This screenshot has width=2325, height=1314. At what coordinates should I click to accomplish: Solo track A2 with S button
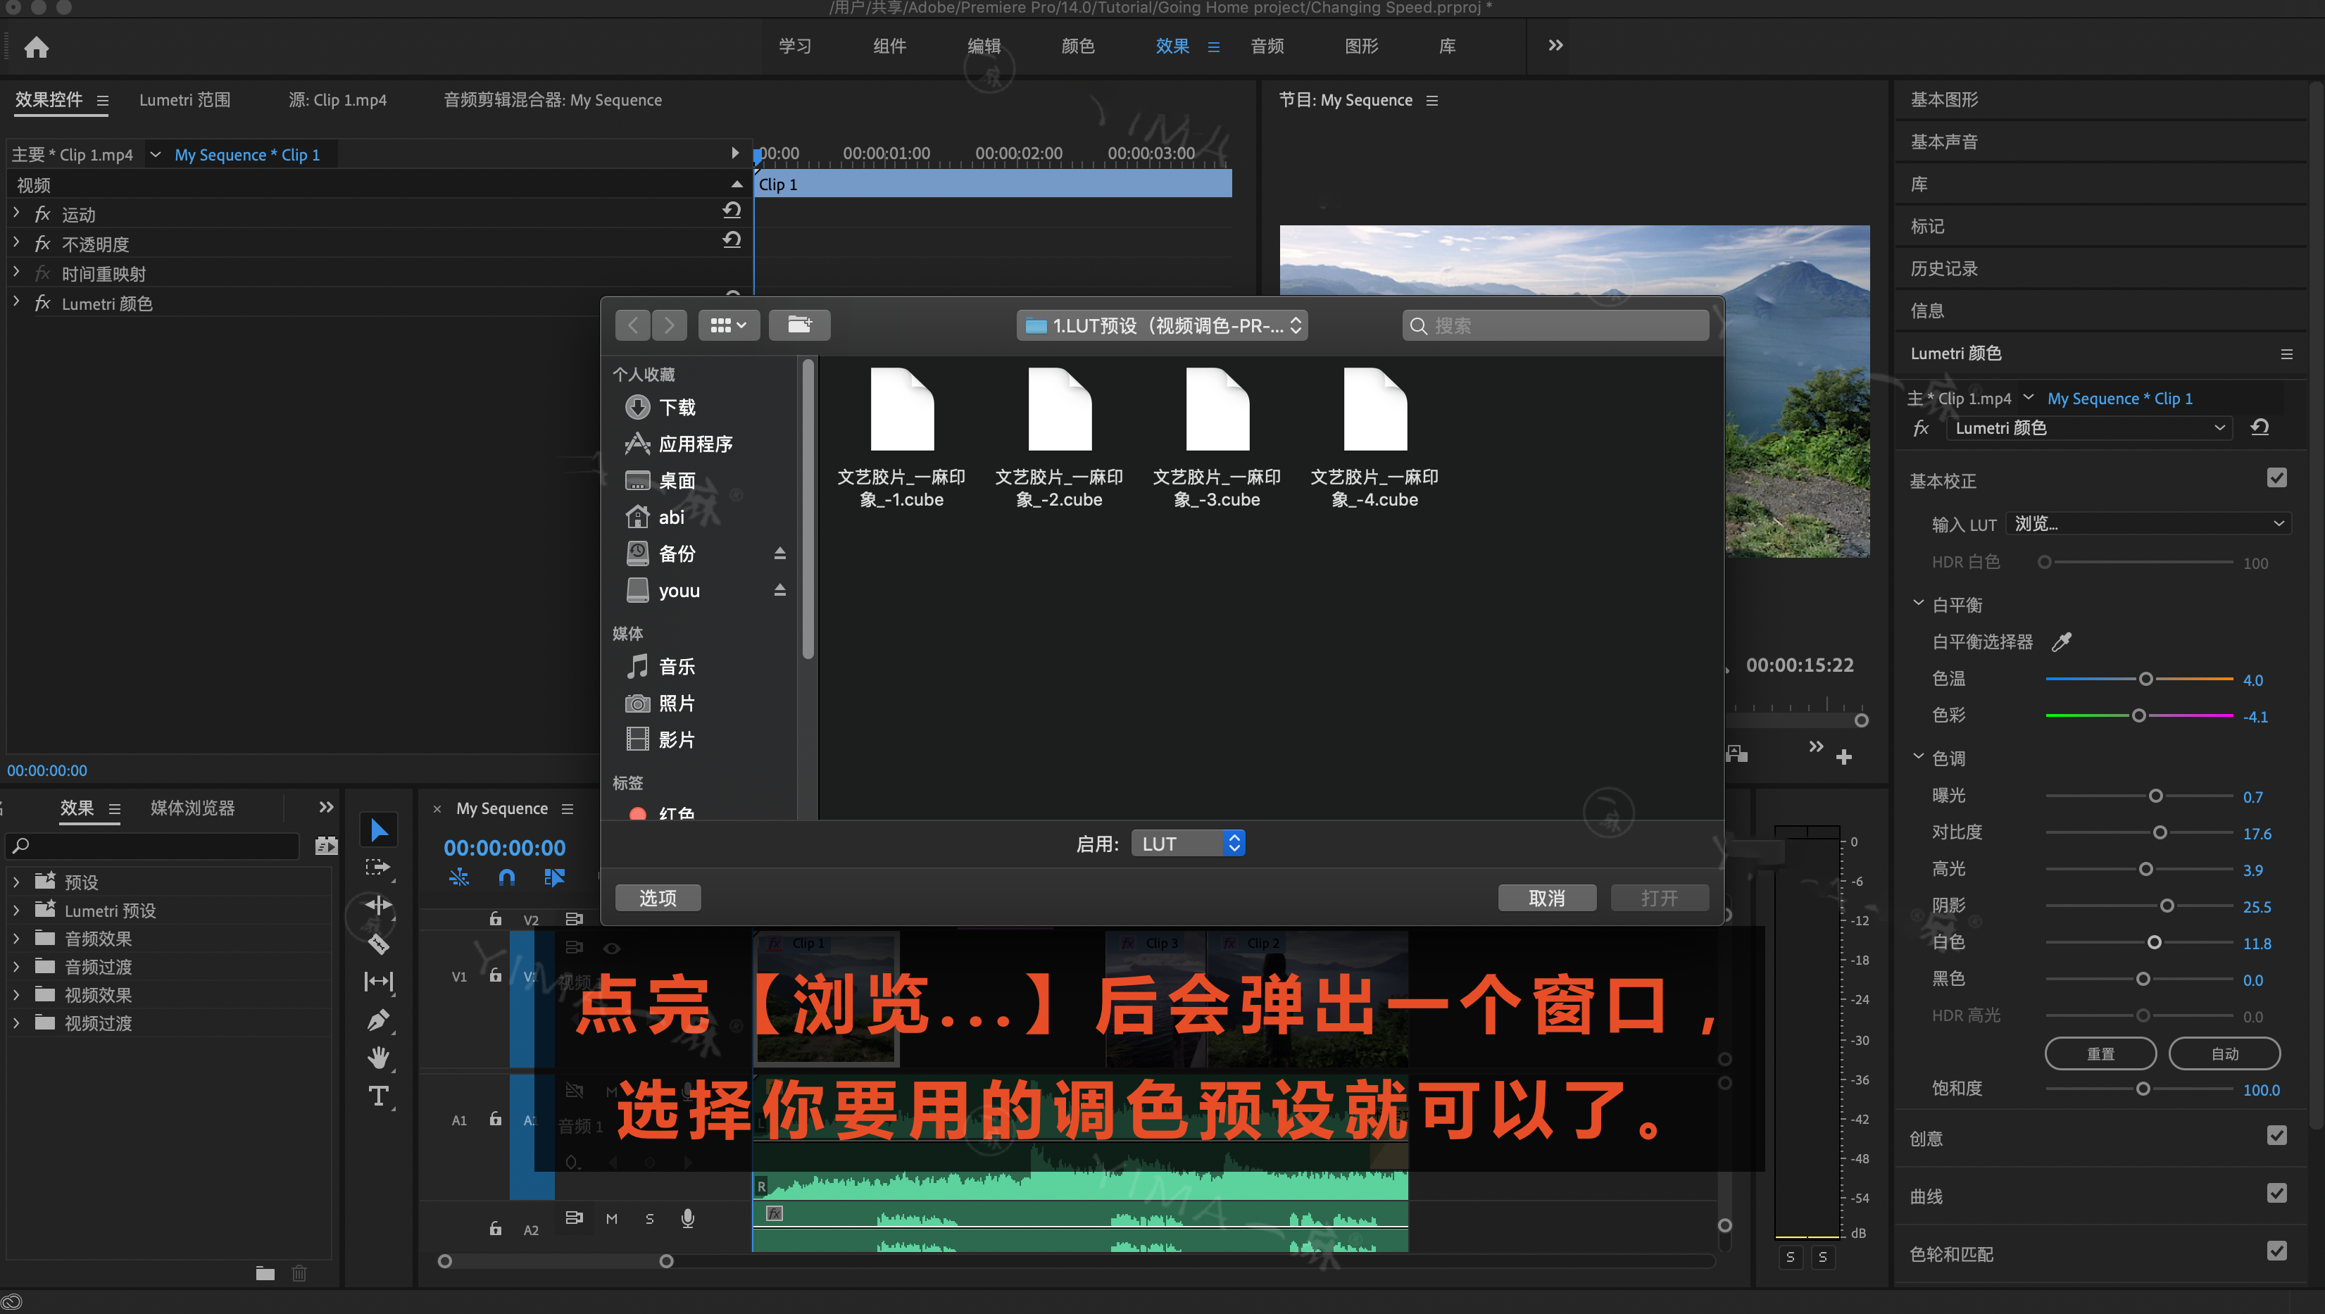tap(649, 1218)
